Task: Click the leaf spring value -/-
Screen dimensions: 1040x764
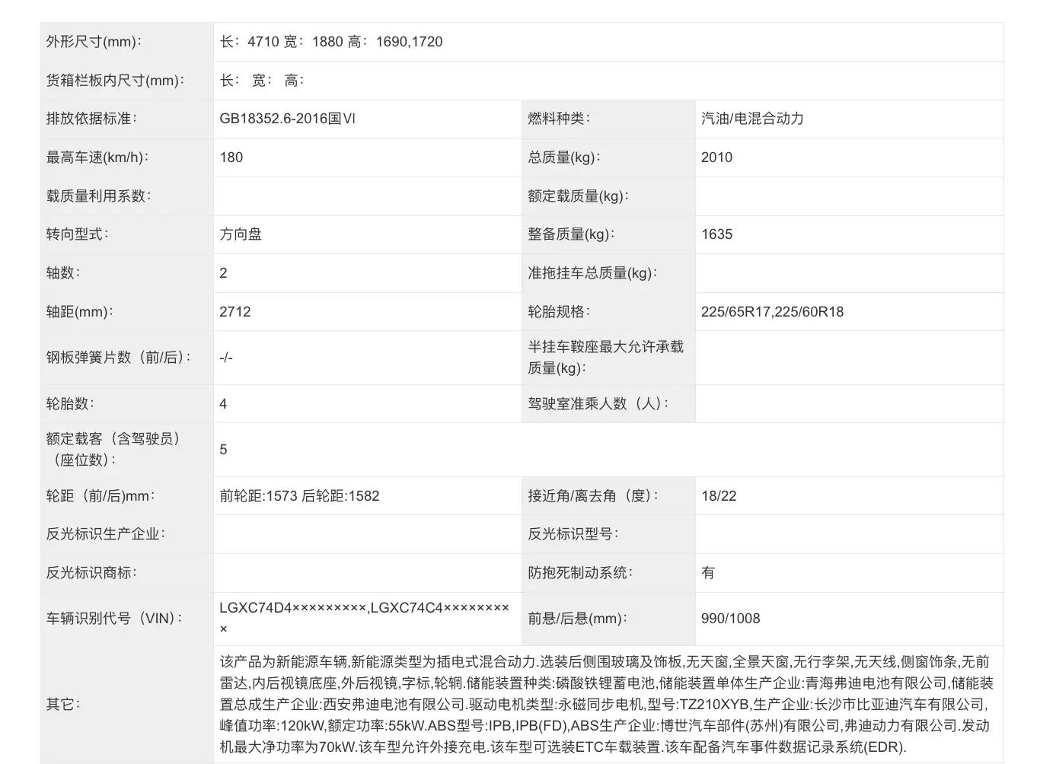Action: point(226,358)
